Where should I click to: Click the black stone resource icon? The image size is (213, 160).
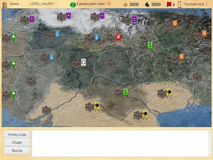coord(147,5)
